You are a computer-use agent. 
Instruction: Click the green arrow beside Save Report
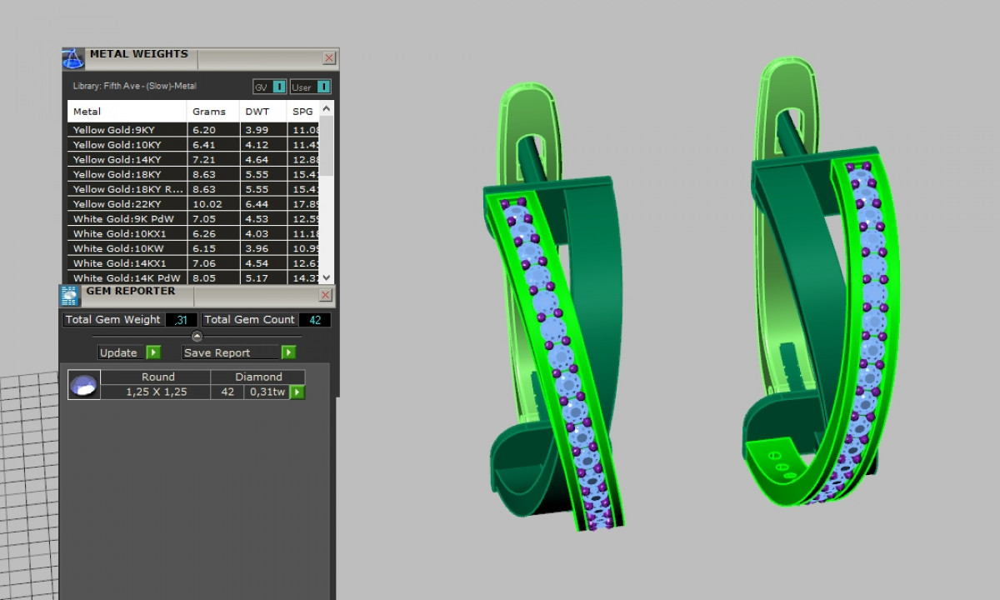288,352
